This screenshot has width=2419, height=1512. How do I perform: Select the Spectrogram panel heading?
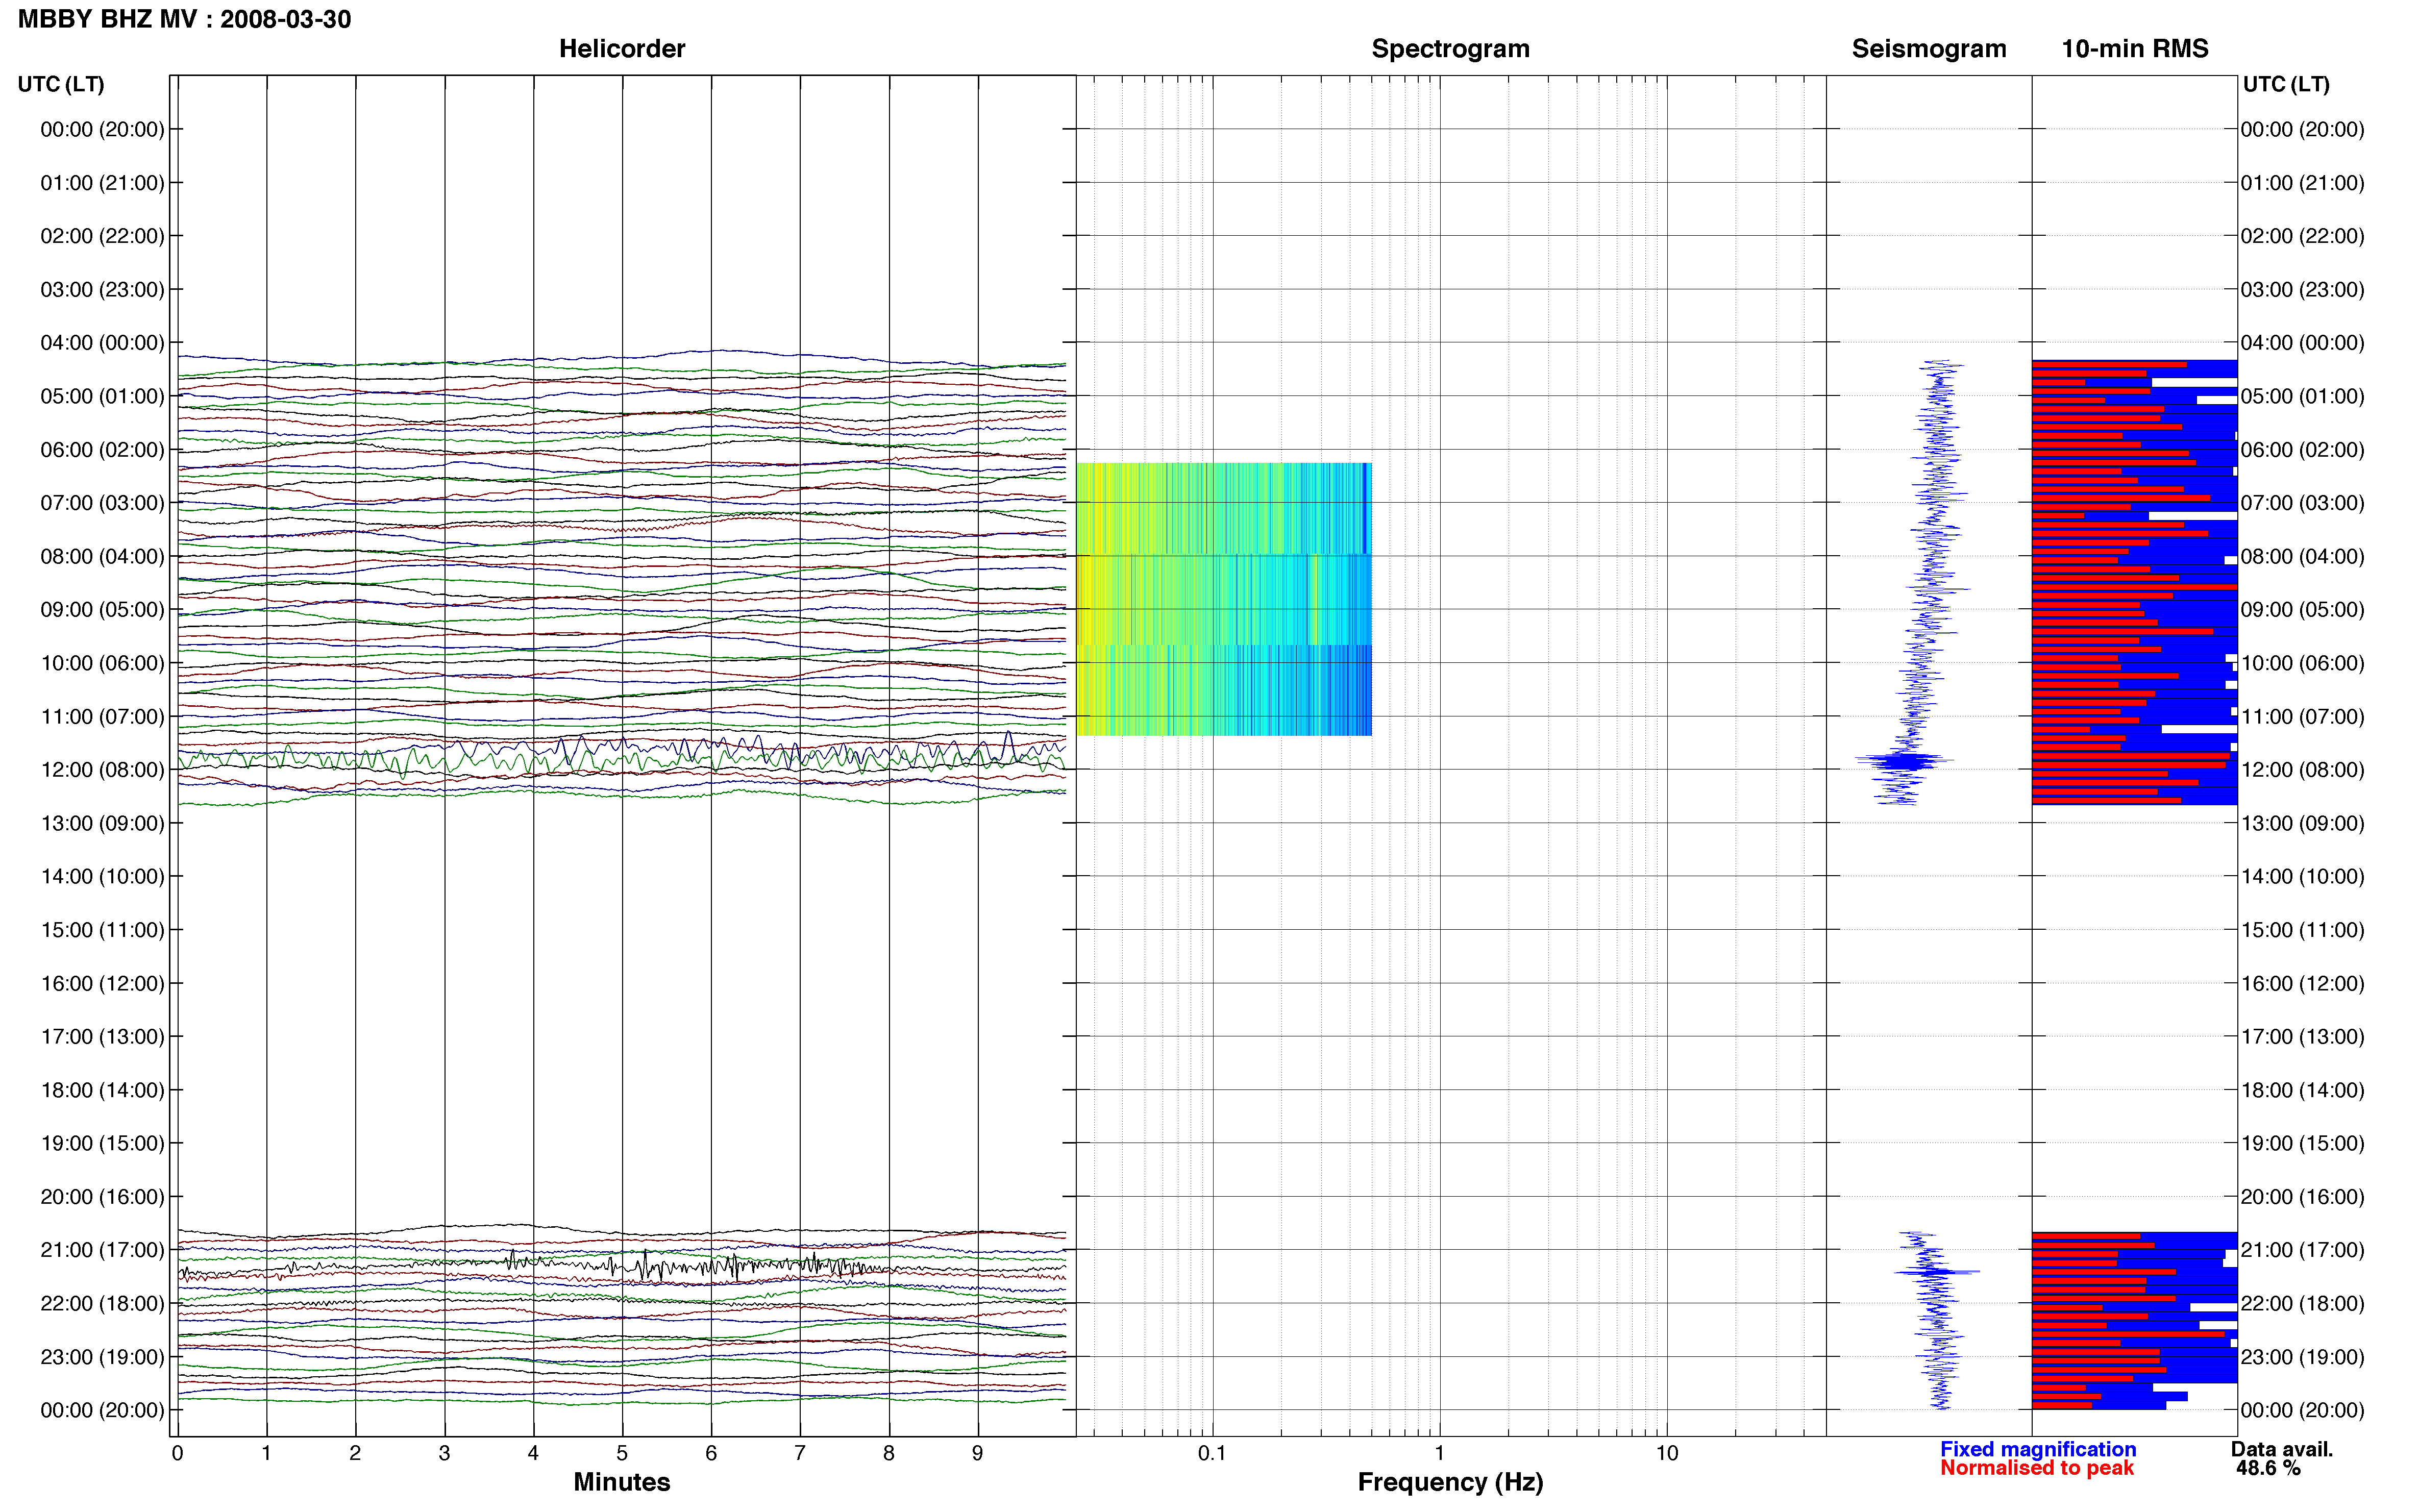[x=1450, y=49]
